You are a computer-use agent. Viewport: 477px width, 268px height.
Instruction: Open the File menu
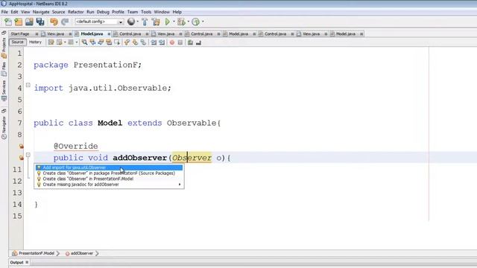pyautogui.click(x=4, y=12)
